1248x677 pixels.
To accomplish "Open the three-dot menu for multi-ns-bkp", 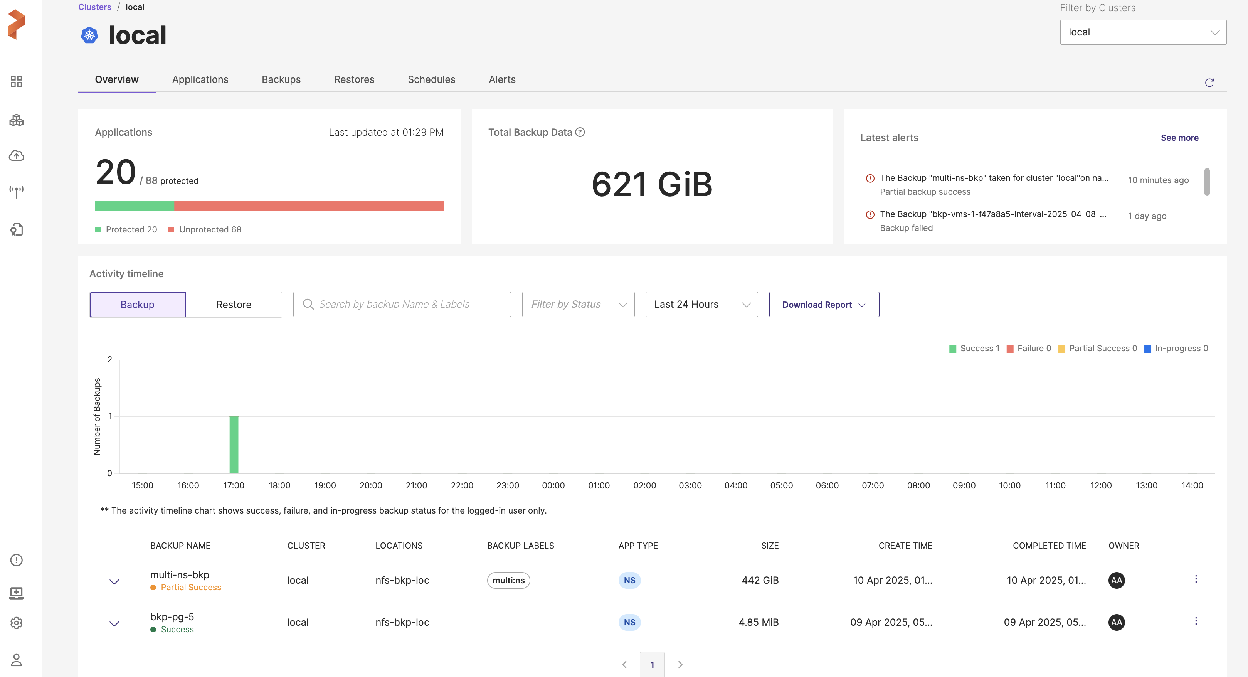I will [x=1196, y=579].
